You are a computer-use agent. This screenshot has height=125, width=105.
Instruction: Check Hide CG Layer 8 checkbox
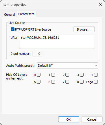82,82
